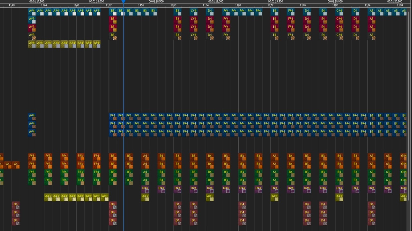Select the teal D4 note at tick 1164

pyautogui.click(x=210, y=12)
